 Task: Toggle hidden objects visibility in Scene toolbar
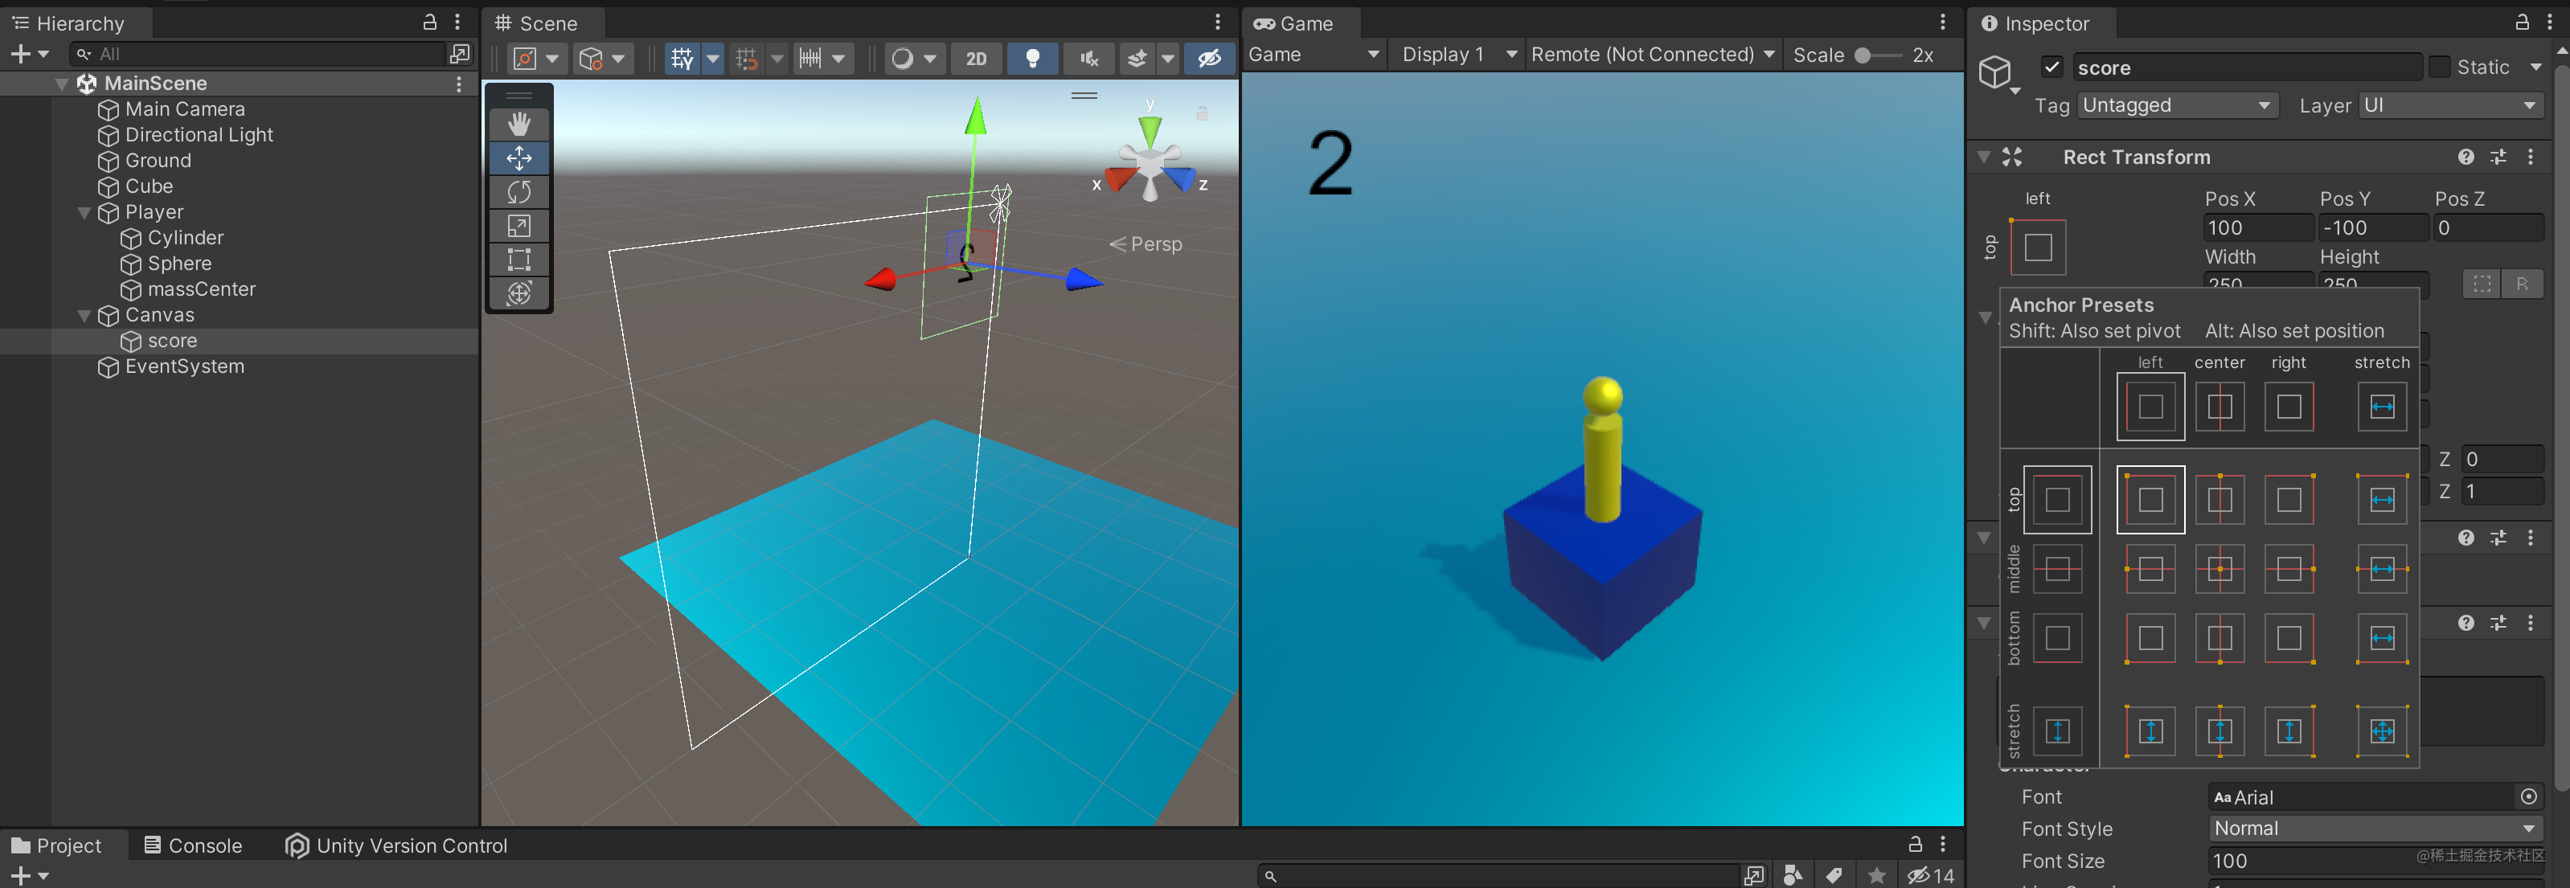point(1209,59)
